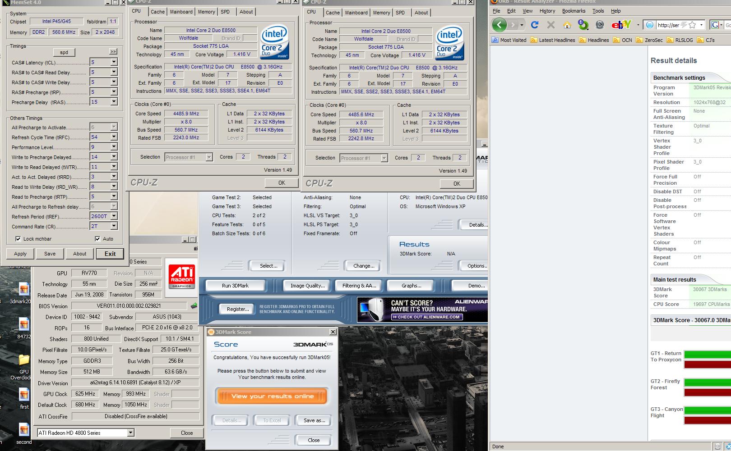
Task: Open the CJ's feed bookmark
Action: coord(706,40)
